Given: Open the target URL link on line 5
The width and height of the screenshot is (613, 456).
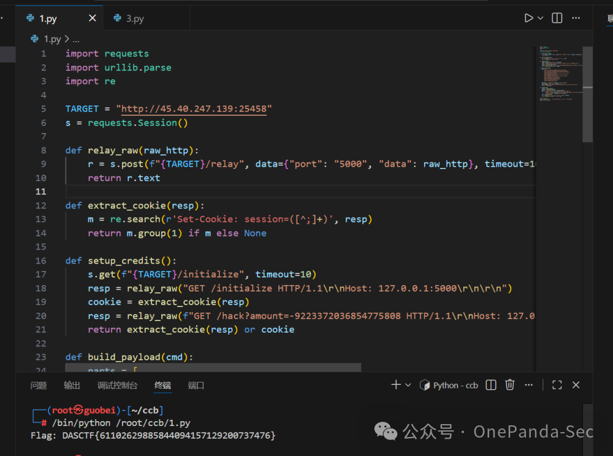Looking at the screenshot, I should coord(194,108).
